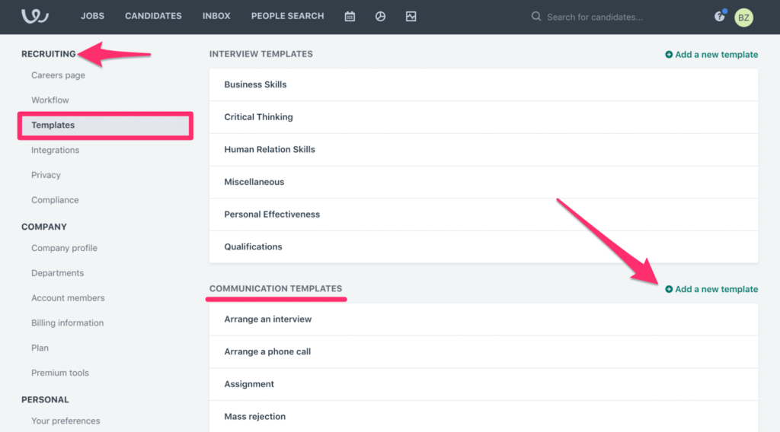Add a new communication template
The width and height of the screenshot is (780, 432).
tap(711, 289)
